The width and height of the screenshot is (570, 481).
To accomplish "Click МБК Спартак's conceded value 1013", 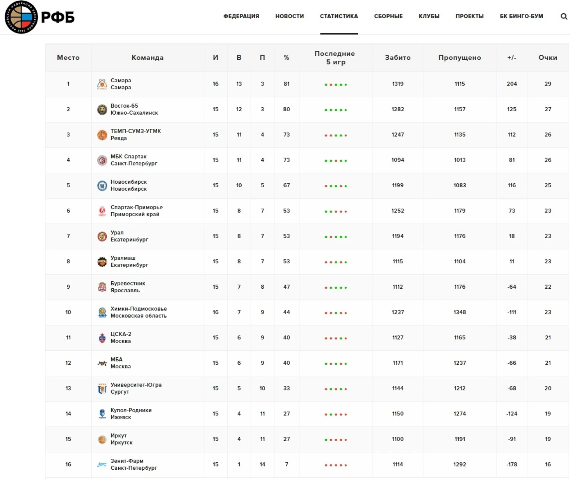I will click(460, 160).
